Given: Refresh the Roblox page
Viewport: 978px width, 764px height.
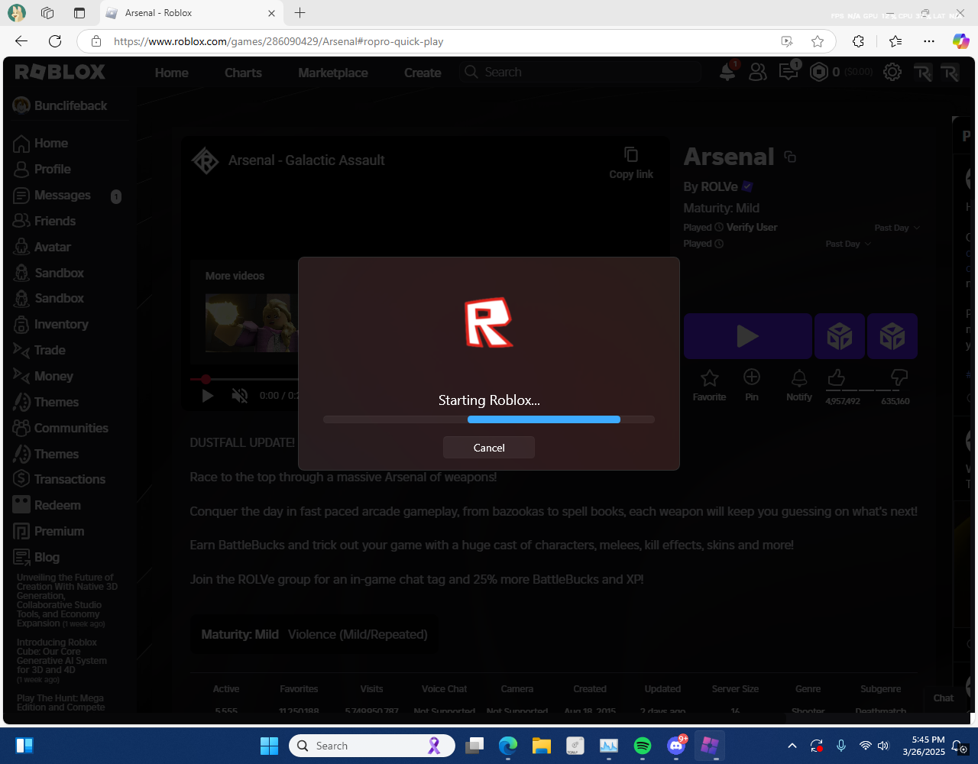Looking at the screenshot, I should tap(55, 41).
